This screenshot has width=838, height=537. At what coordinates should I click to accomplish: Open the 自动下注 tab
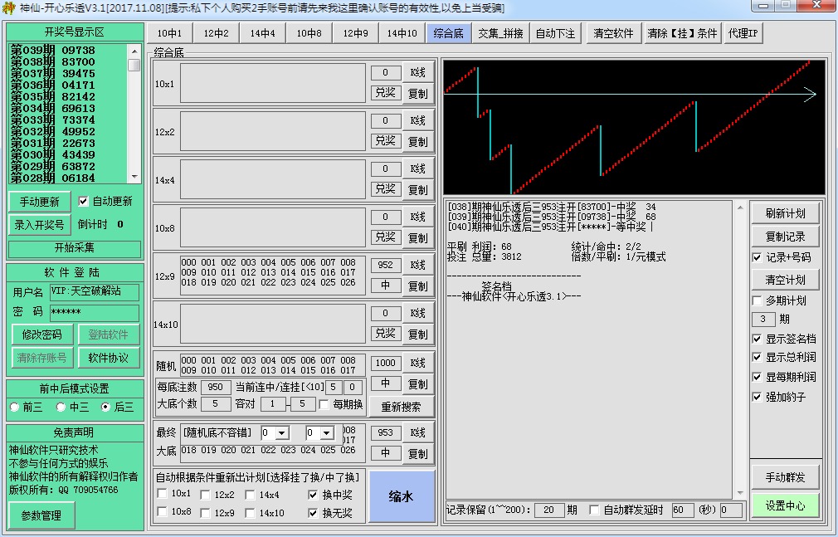[554, 34]
